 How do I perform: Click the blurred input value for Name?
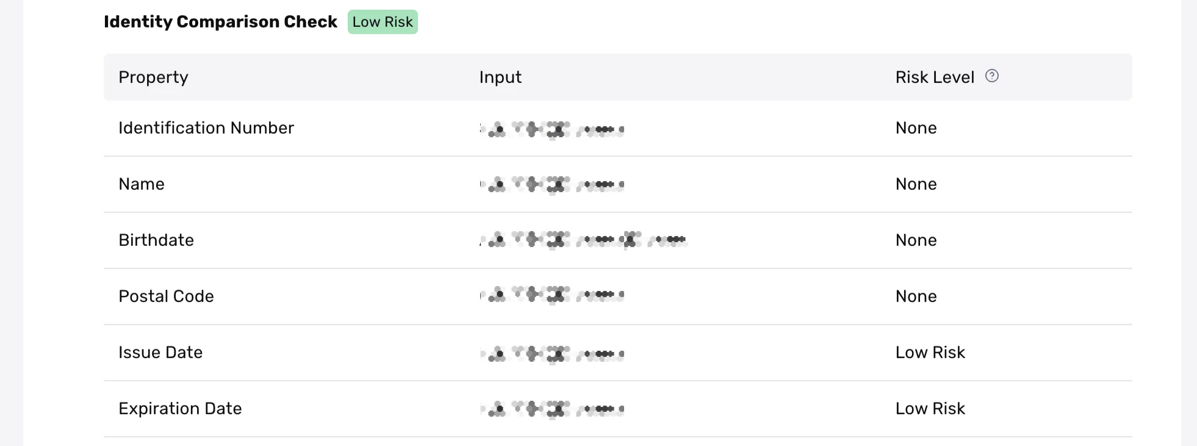click(x=552, y=184)
